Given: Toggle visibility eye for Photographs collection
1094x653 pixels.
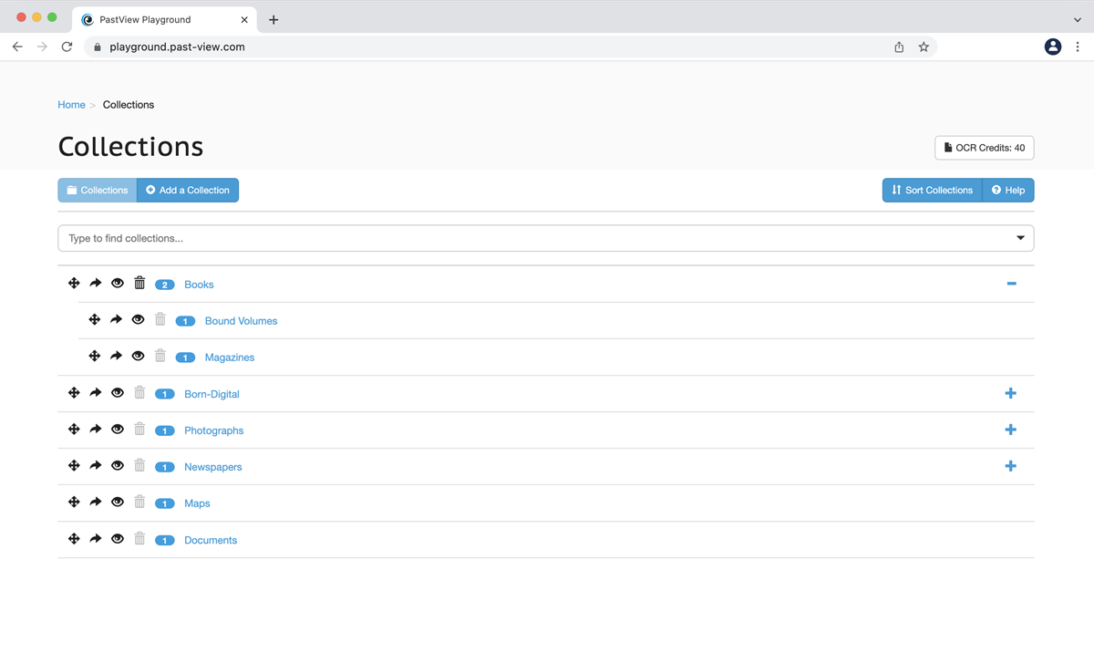Looking at the screenshot, I should (118, 430).
